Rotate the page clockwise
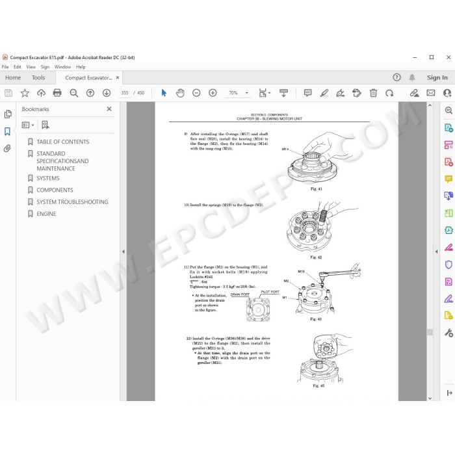Image resolution: width=455 pixels, height=455 pixels. point(389,93)
